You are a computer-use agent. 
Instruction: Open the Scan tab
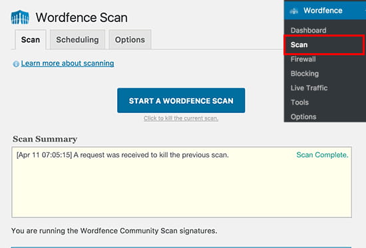[x=31, y=40]
